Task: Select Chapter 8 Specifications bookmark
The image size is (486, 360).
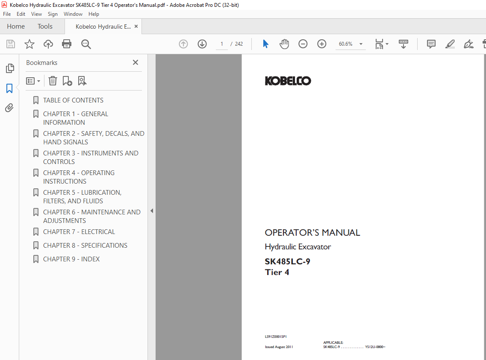Action: [x=85, y=246]
